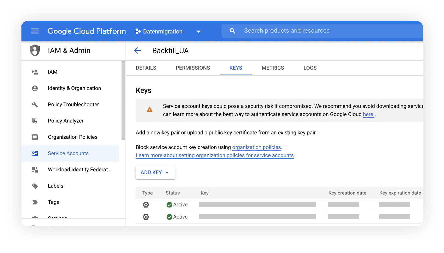Click the Service Accounts key icon
This screenshot has height=253, width=444.
35,153
